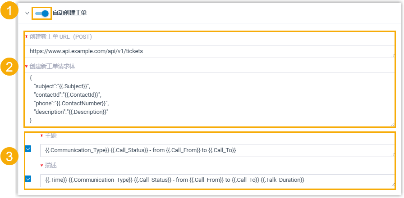Viewport: 404px width, 198px height.
Task: Click the 自动创建工单 header title
Action: 69,13
